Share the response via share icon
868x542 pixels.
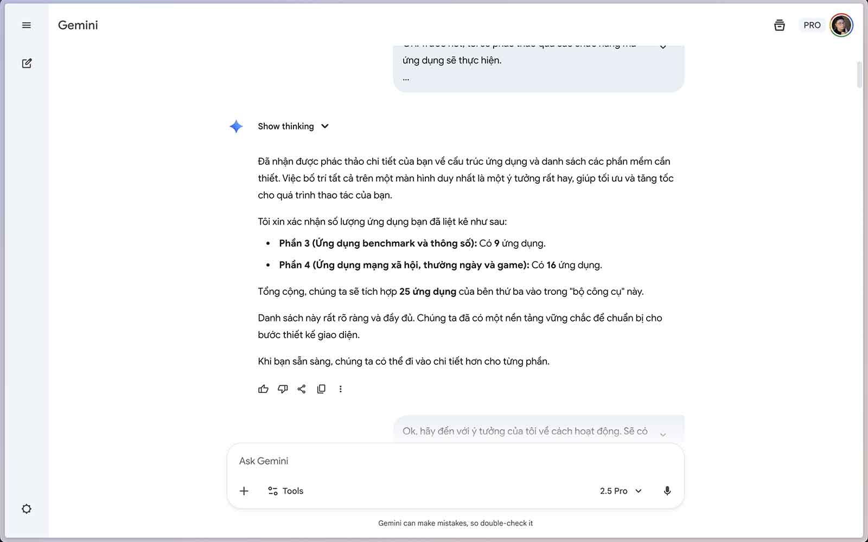pos(302,389)
